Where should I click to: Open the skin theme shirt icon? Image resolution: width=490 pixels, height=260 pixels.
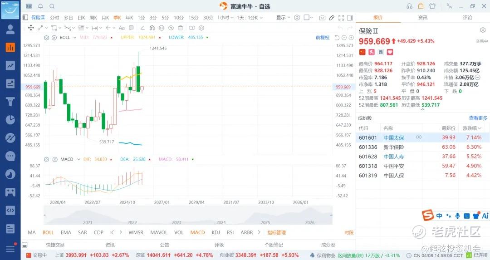(432, 6)
